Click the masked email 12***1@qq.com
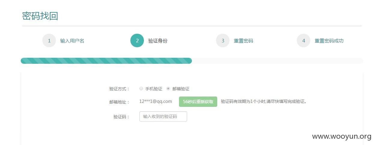374x145 pixels. (156, 101)
